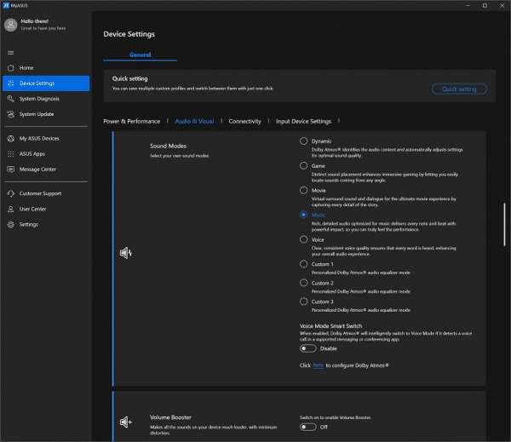The width and height of the screenshot is (511, 442).
Task: Turn on the Volume Booster switch
Action: [307, 427]
